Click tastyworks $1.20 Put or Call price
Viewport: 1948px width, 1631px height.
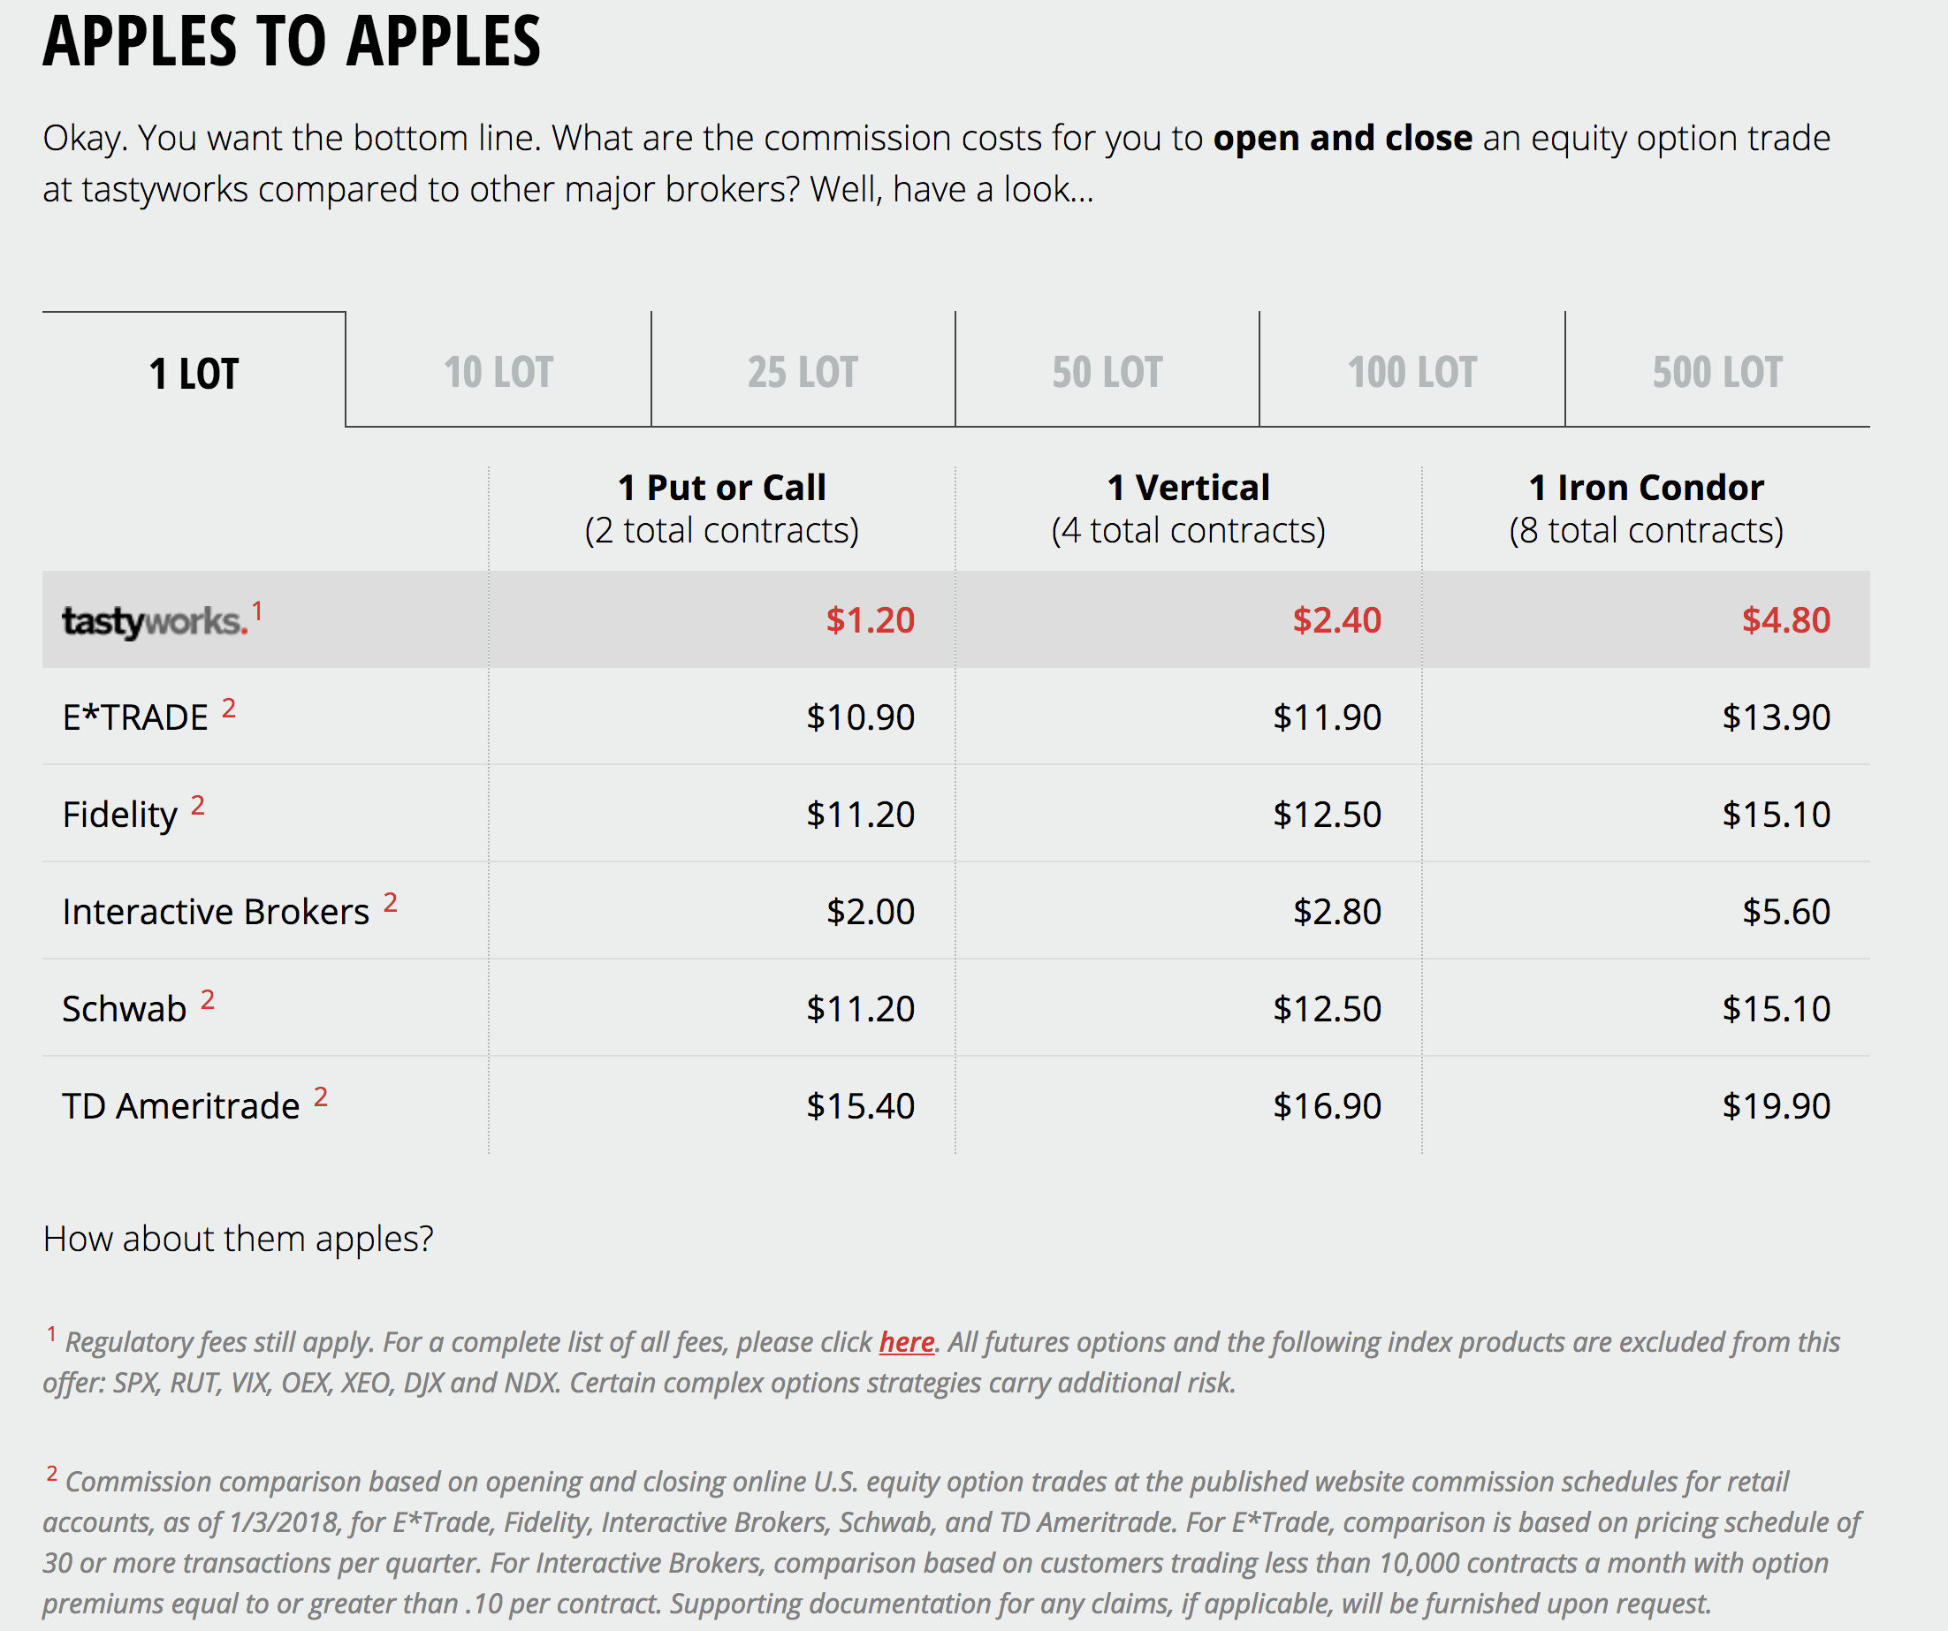(870, 620)
